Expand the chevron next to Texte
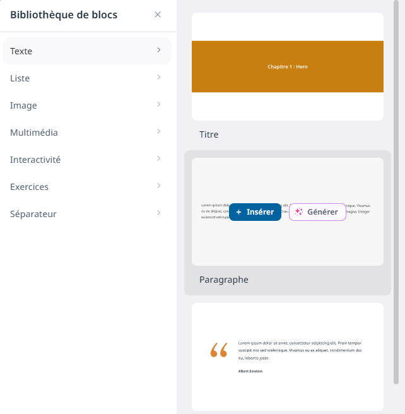The image size is (405, 414). click(x=159, y=50)
